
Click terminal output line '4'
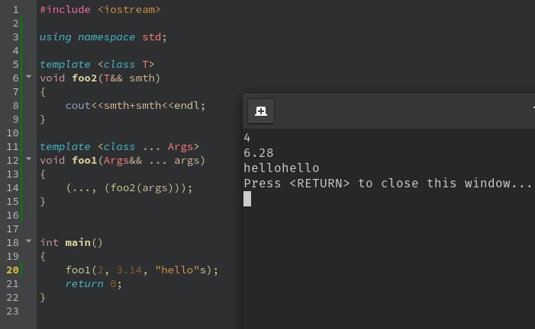(x=247, y=138)
